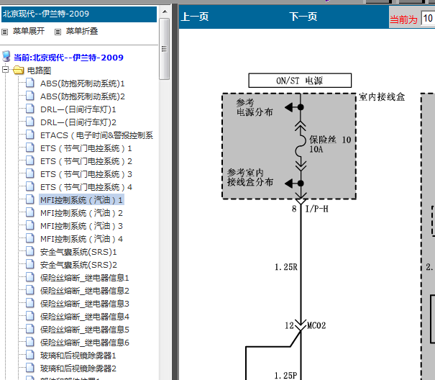Click page icon for 安全气囊系统(SRS)2
435x380 pixels.
click(x=30, y=264)
